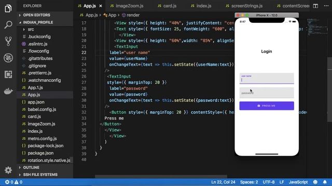This screenshot has width=332, height=186.
Task: Open .flowconfig in the explorer
Action: point(38,51)
